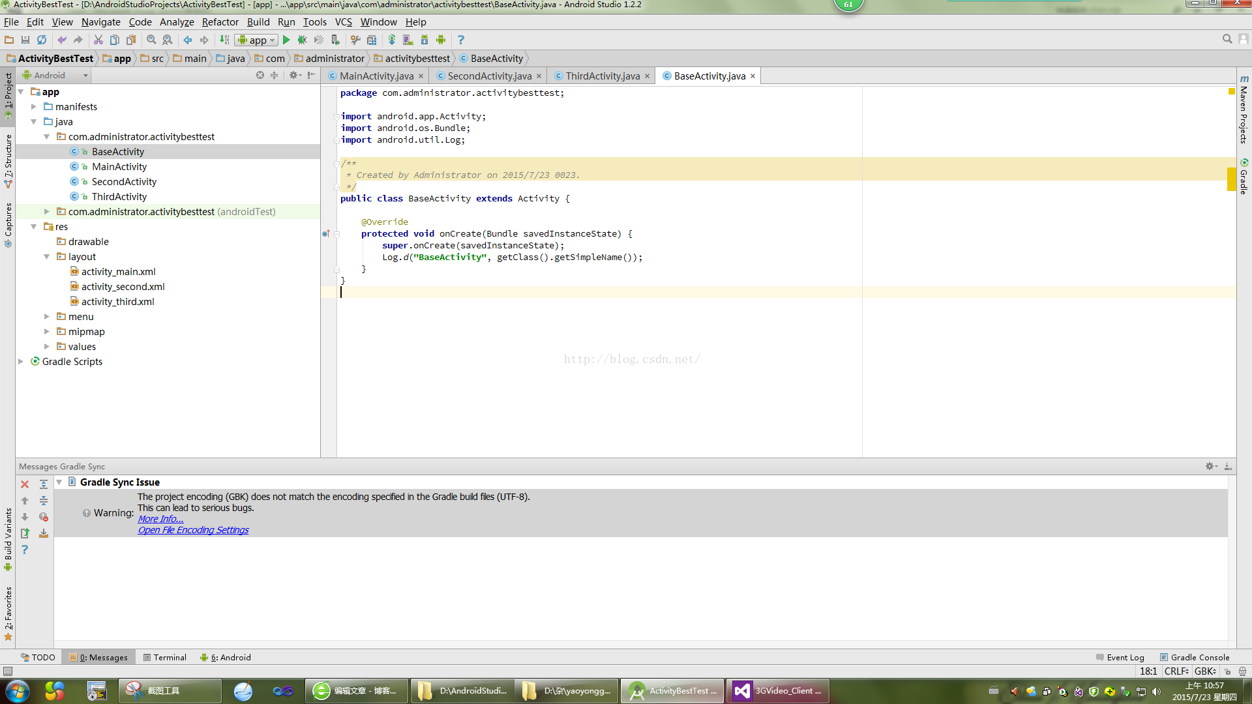Close messages with red X icon
1252x704 pixels.
25,484
